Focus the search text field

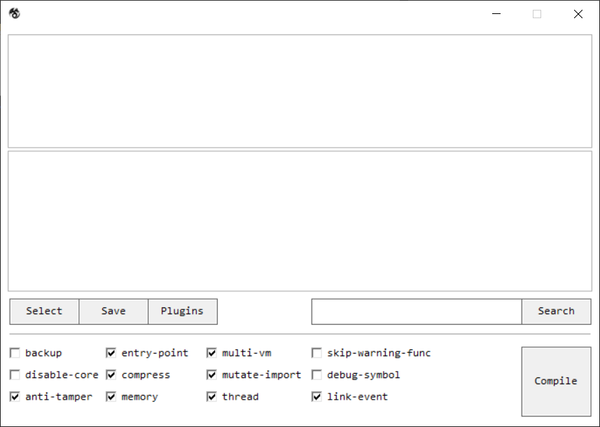click(417, 311)
